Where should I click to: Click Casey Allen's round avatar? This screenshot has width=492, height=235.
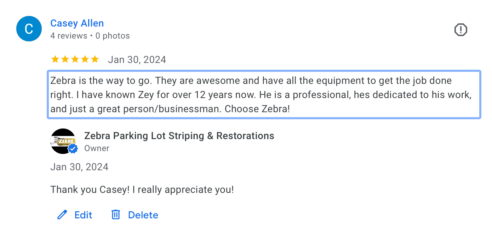(29, 29)
